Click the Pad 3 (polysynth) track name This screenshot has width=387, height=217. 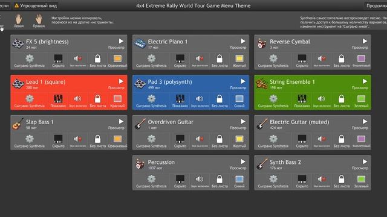click(x=170, y=82)
